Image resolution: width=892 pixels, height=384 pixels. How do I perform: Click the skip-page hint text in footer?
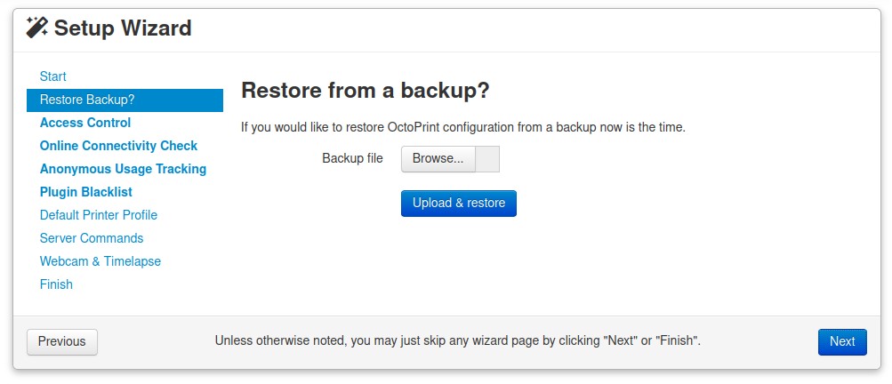point(458,340)
